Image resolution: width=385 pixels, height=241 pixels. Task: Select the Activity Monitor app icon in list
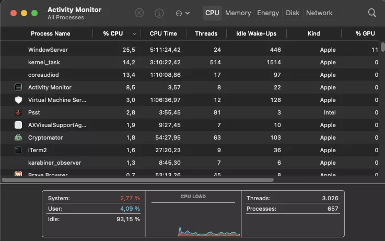18,87
